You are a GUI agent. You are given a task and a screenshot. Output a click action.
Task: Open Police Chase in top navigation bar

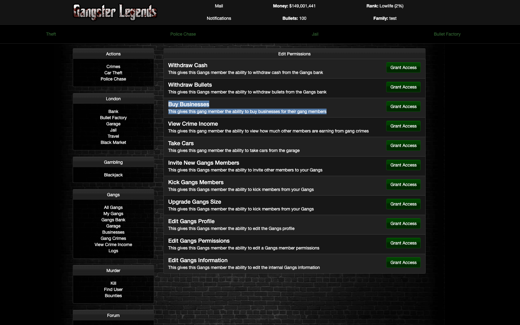pyautogui.click(x=183, y=34)
